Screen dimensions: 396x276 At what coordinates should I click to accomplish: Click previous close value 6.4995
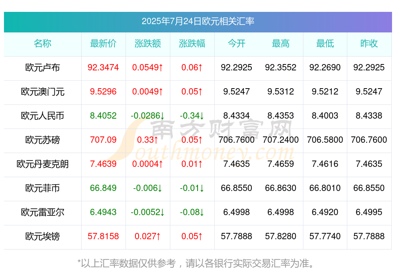pyautogui.click(x=369, y=212)
